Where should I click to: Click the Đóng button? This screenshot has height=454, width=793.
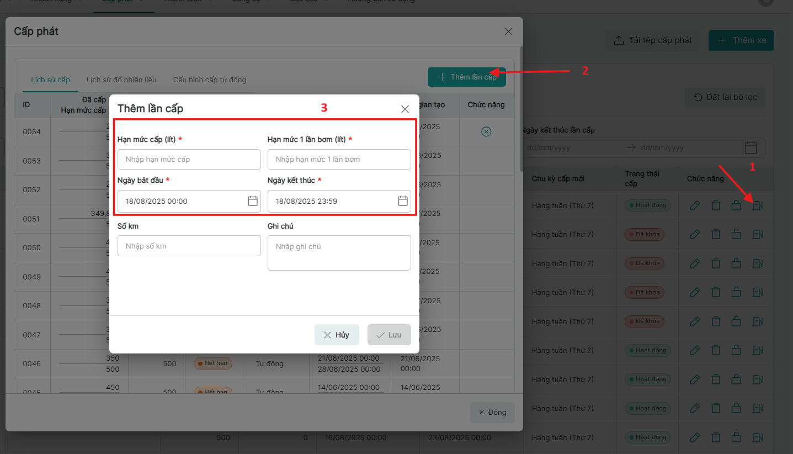click(x=492, y=413)
